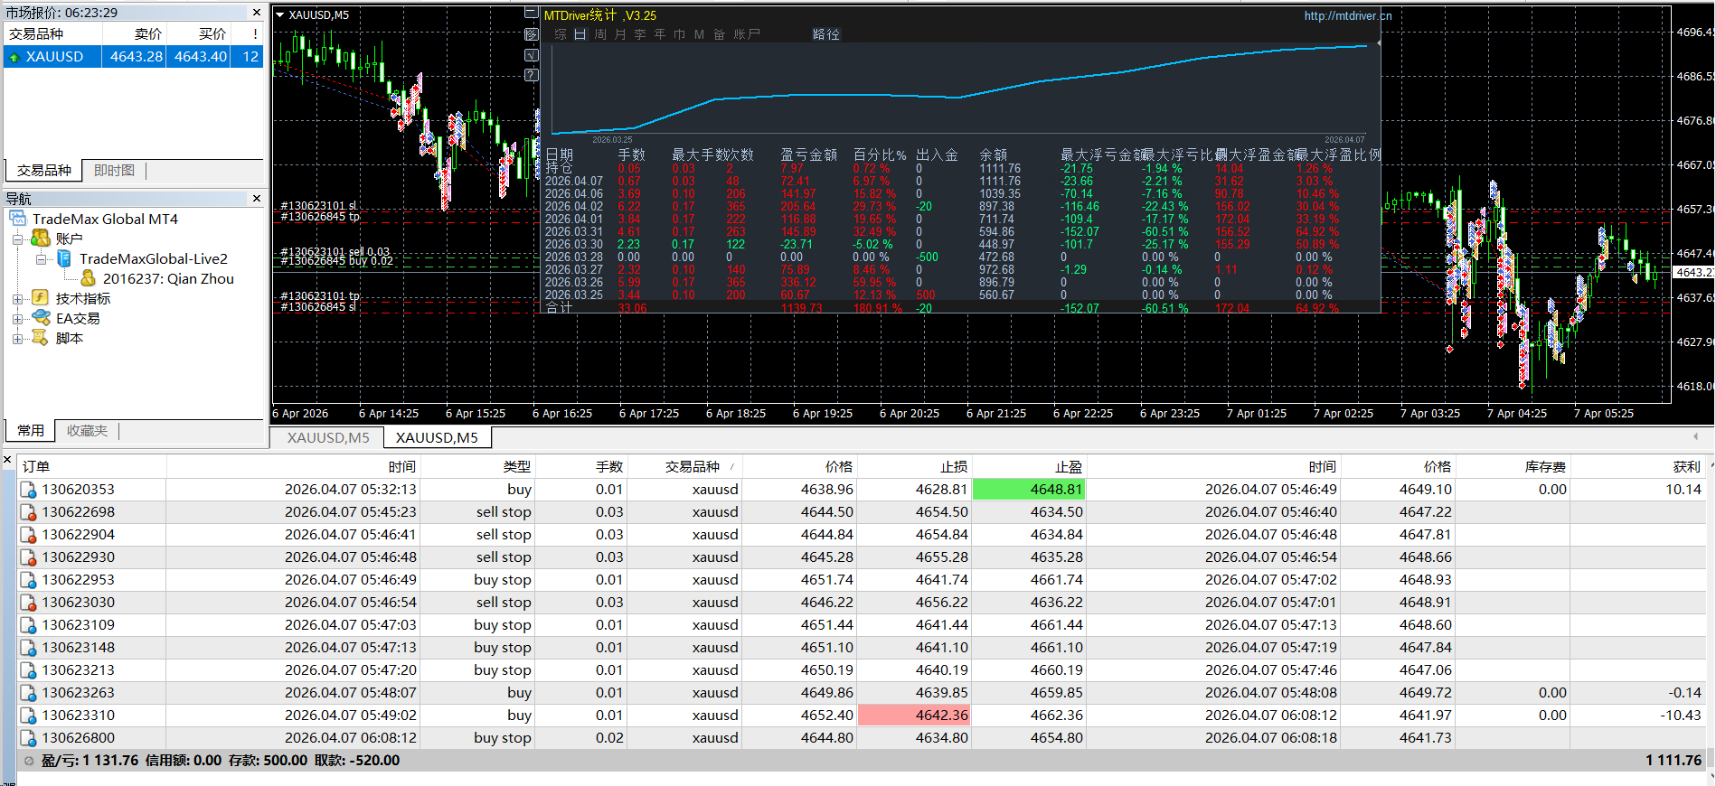
Task: Open the 收藏夹 tab in navigator
Action: coord(87,431)
